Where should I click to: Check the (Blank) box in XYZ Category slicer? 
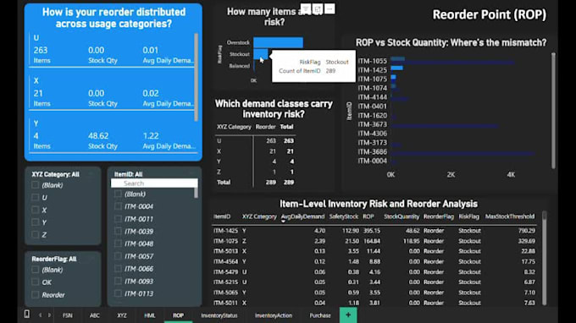36,185
